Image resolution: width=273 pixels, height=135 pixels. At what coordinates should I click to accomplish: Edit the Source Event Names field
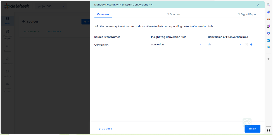point(120,45)
